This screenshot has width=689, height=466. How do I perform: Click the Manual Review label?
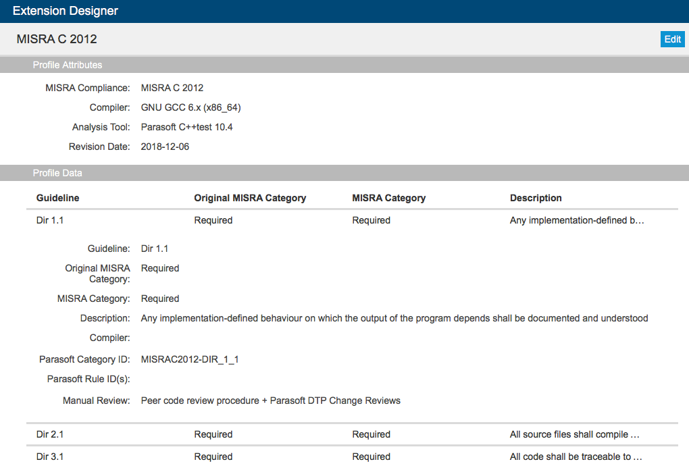(97, 400)
